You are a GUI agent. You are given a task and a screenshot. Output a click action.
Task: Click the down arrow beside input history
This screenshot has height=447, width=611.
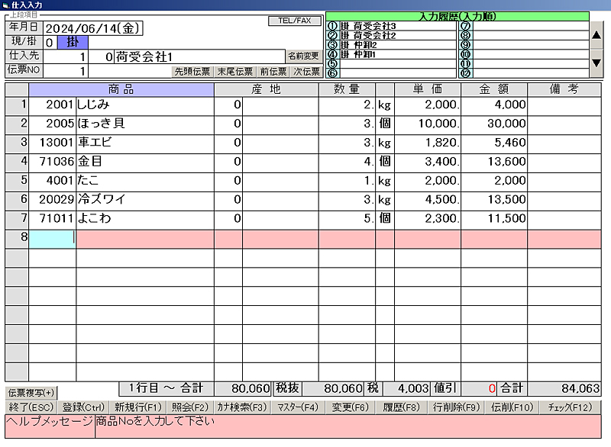597,63
